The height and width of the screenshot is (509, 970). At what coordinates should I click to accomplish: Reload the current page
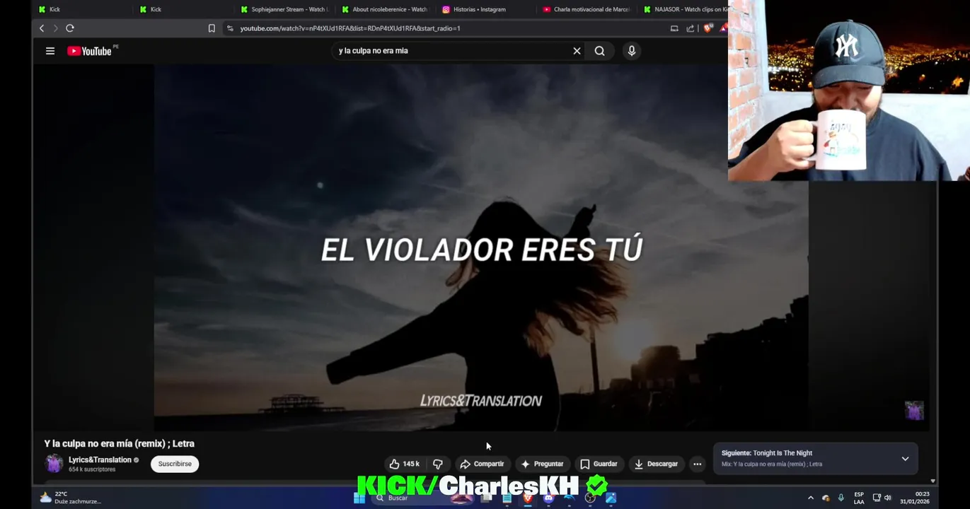(x=70, y=28)
